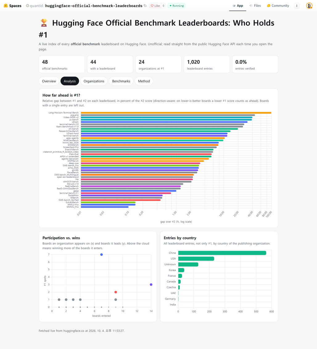Screen dimensions: 317x349
Task: Open the Files tab
Action: tap(255, 6)
